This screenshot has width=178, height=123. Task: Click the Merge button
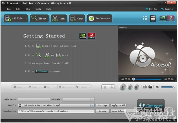tap(19, 87)
